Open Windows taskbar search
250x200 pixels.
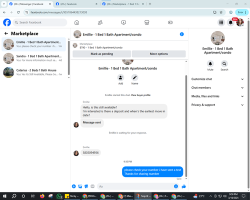click(x=14, y=196)
